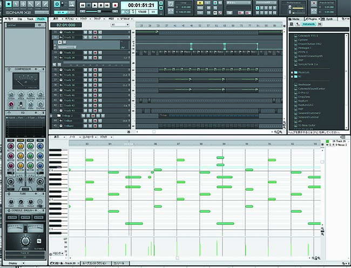Open the piano roll コントローラ menu
Viewport: 351px width, 268px height.
tap(89, 137)
